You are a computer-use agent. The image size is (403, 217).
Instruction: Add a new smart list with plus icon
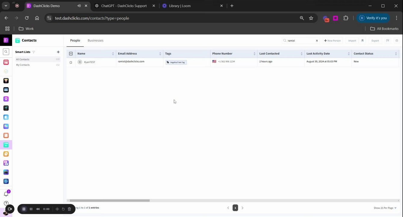58,52
